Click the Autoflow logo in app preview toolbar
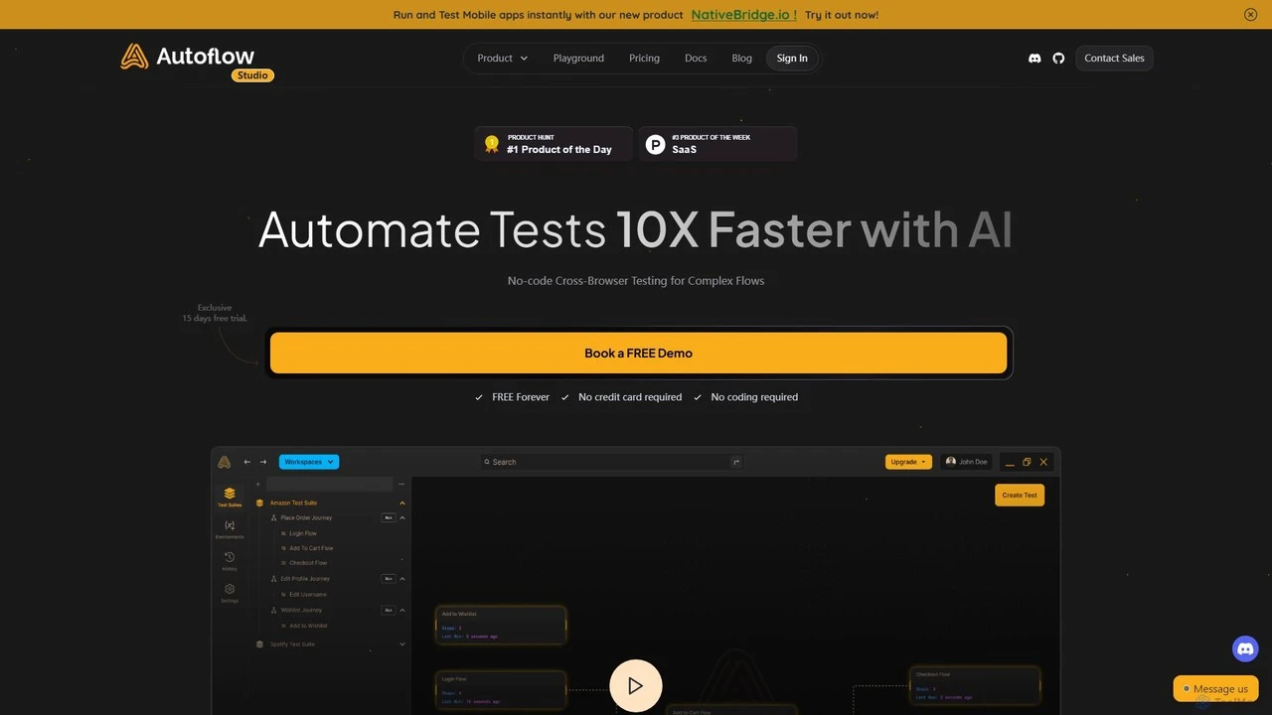Viewport: 1272px width, 715px height. tap(225, 462)
